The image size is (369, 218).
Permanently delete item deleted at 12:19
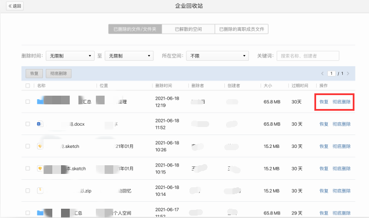pos(342,101)
